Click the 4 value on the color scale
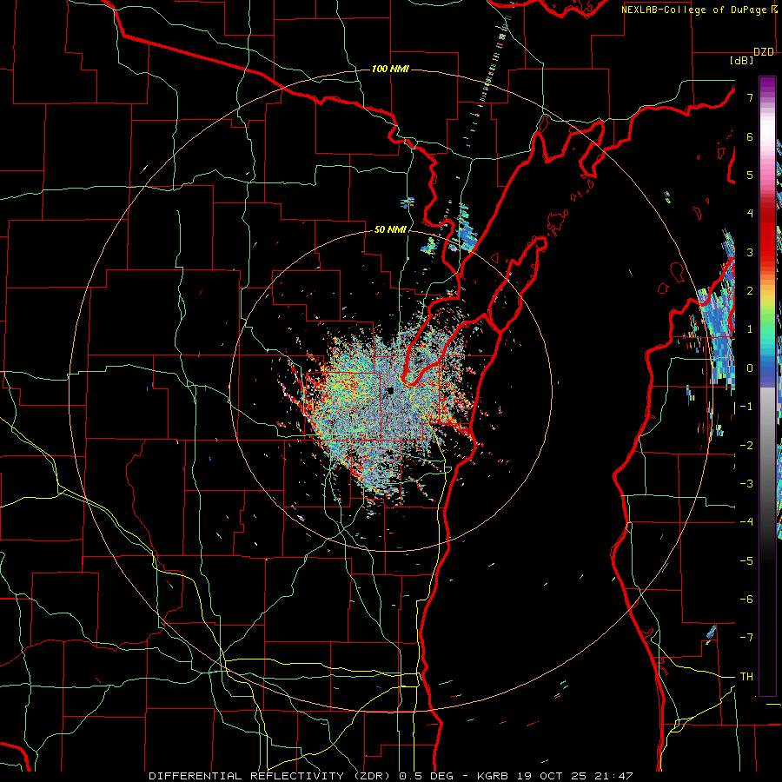782x782 pixels. (750, 214)
